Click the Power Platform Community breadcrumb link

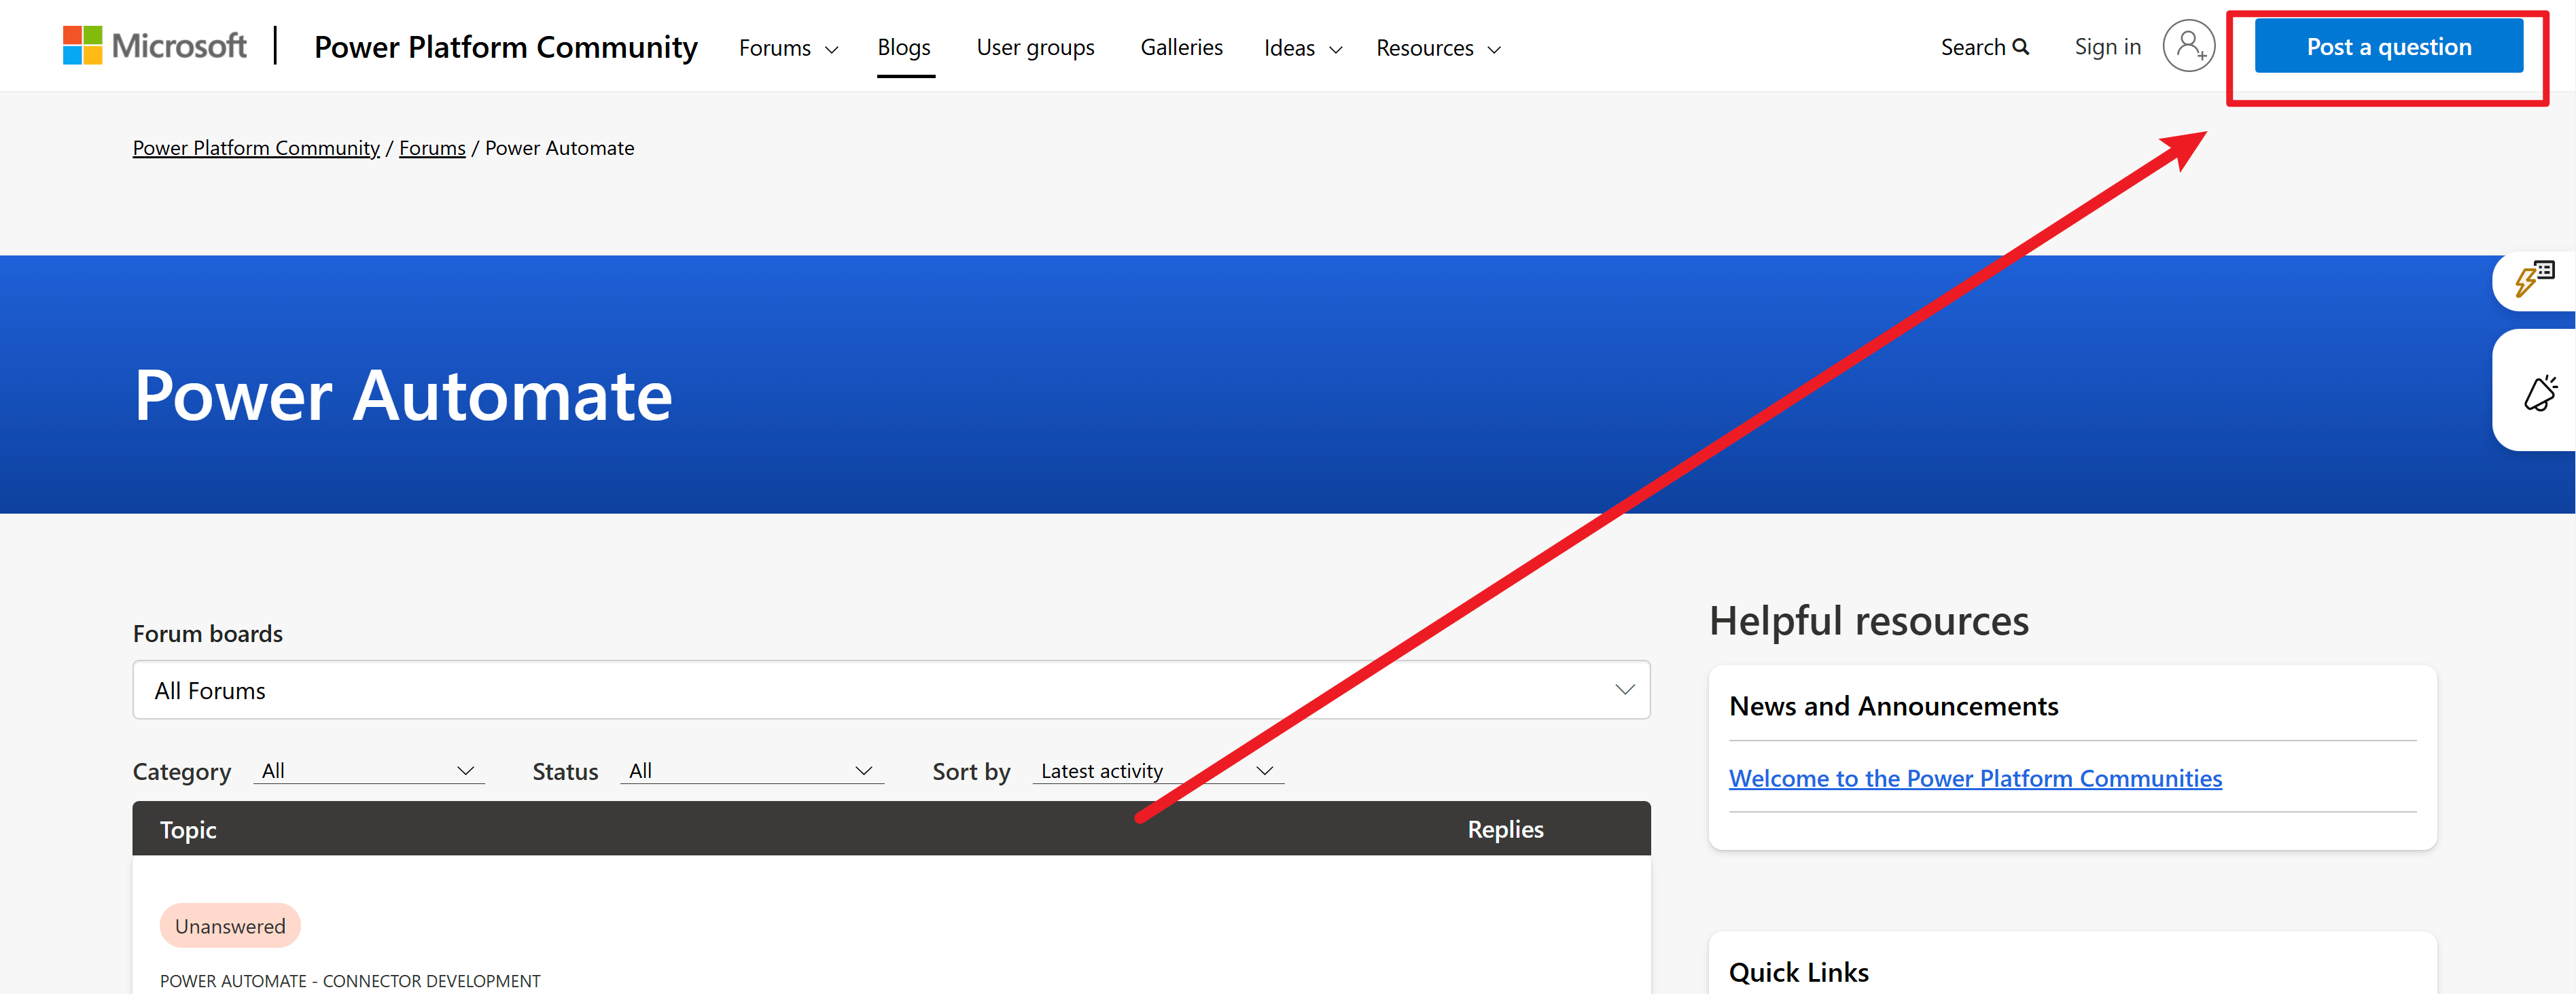click(x=256, y=148)
